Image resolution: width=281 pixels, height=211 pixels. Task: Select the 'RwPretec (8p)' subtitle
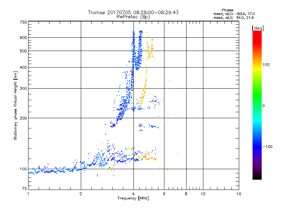(133, 17)
